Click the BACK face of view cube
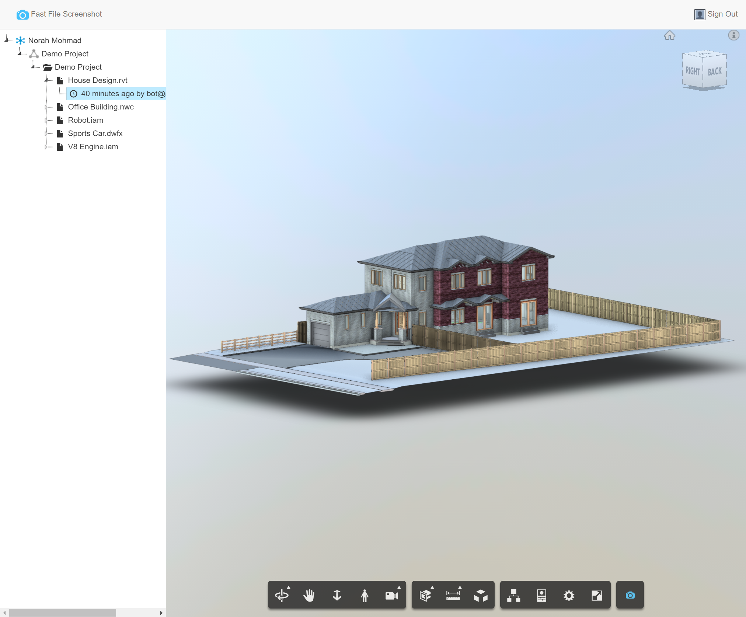This screenshot has height=617, width=746. click(x=715, y=72)
